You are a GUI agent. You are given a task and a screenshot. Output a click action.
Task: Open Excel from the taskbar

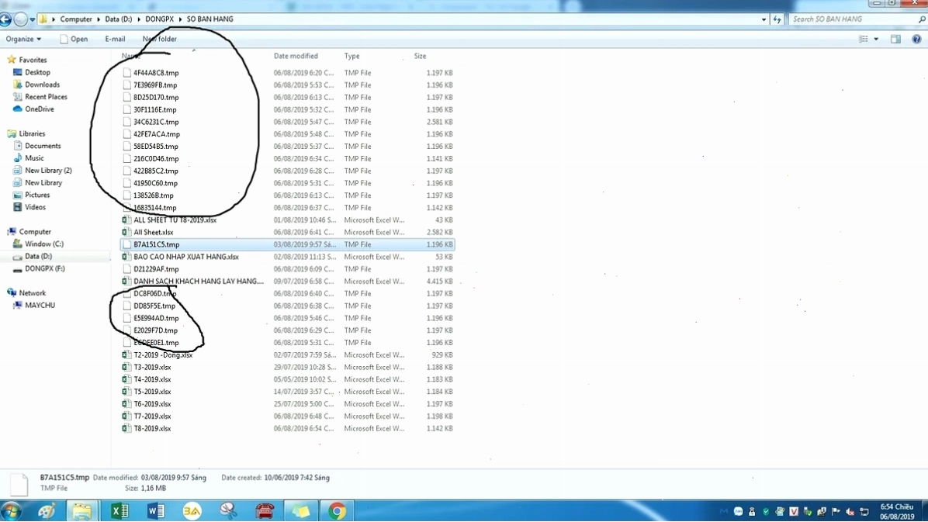[119, 510]
